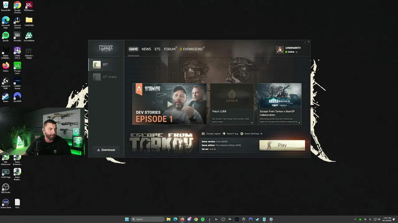Open the ETS tab

[x=157, y=49]
